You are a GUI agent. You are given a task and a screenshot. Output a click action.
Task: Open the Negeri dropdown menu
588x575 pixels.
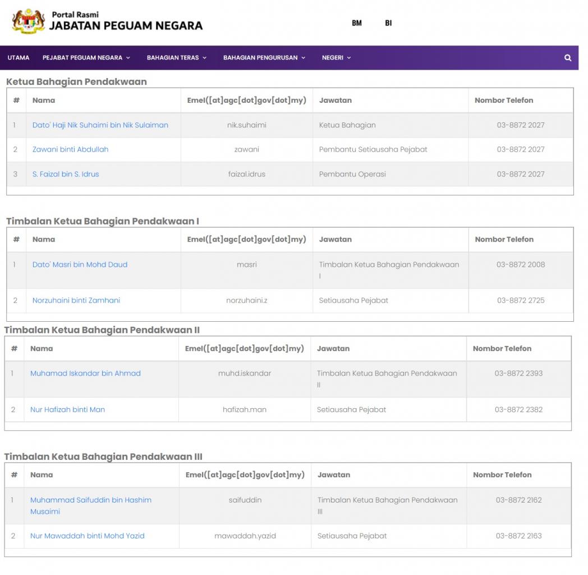336,58
